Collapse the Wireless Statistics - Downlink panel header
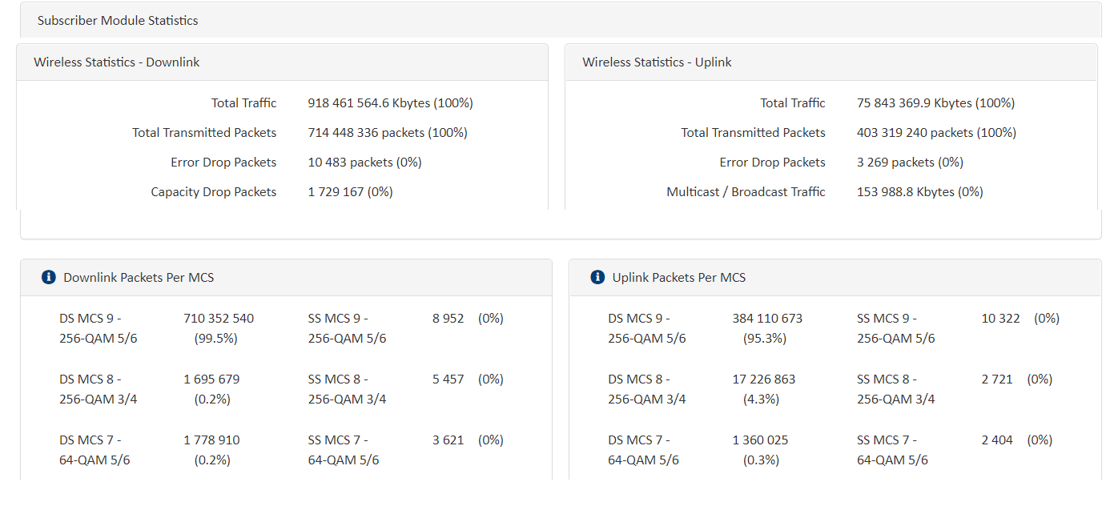This screenshot has height=522, width=1106. click(x=117, y=62)
